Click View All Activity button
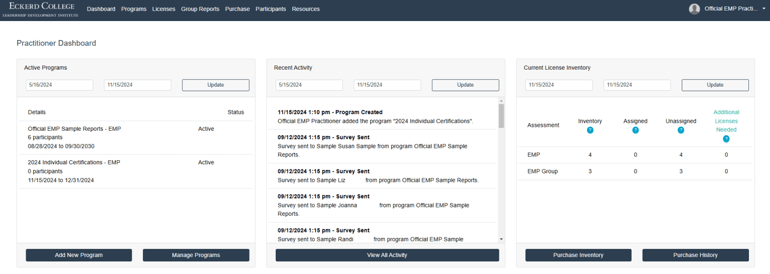770x274 pixels. [387, 255]
